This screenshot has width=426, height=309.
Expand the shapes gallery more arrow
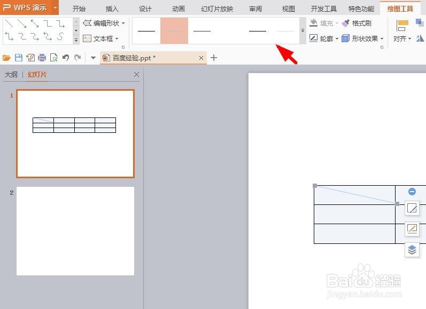(76, 40)
